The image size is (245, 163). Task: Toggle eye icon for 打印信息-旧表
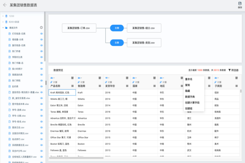tap(42, 34)
